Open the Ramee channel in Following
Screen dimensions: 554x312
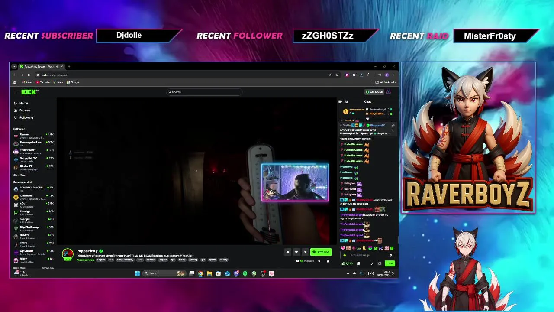(x=34, y=136)
